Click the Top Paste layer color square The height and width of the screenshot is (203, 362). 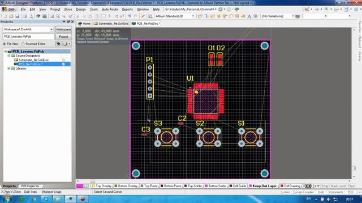[x=142, y=186]
